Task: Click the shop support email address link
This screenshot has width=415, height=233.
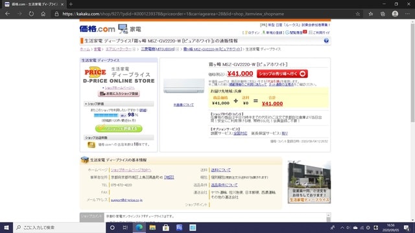Action: click(126, 200)
